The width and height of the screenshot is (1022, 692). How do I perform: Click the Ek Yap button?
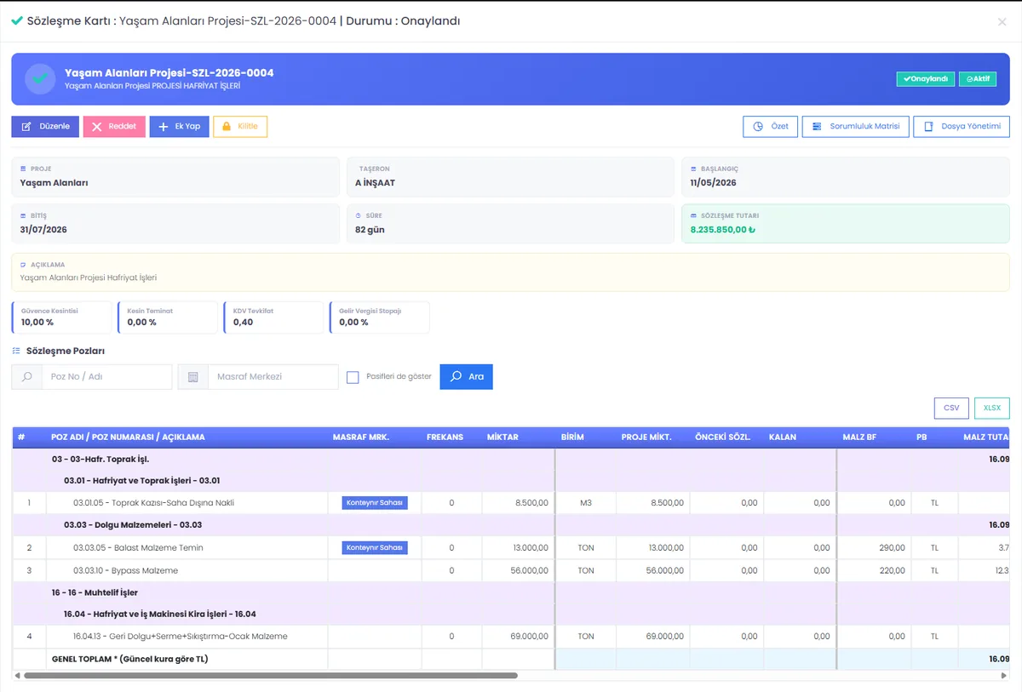point(179,127)
